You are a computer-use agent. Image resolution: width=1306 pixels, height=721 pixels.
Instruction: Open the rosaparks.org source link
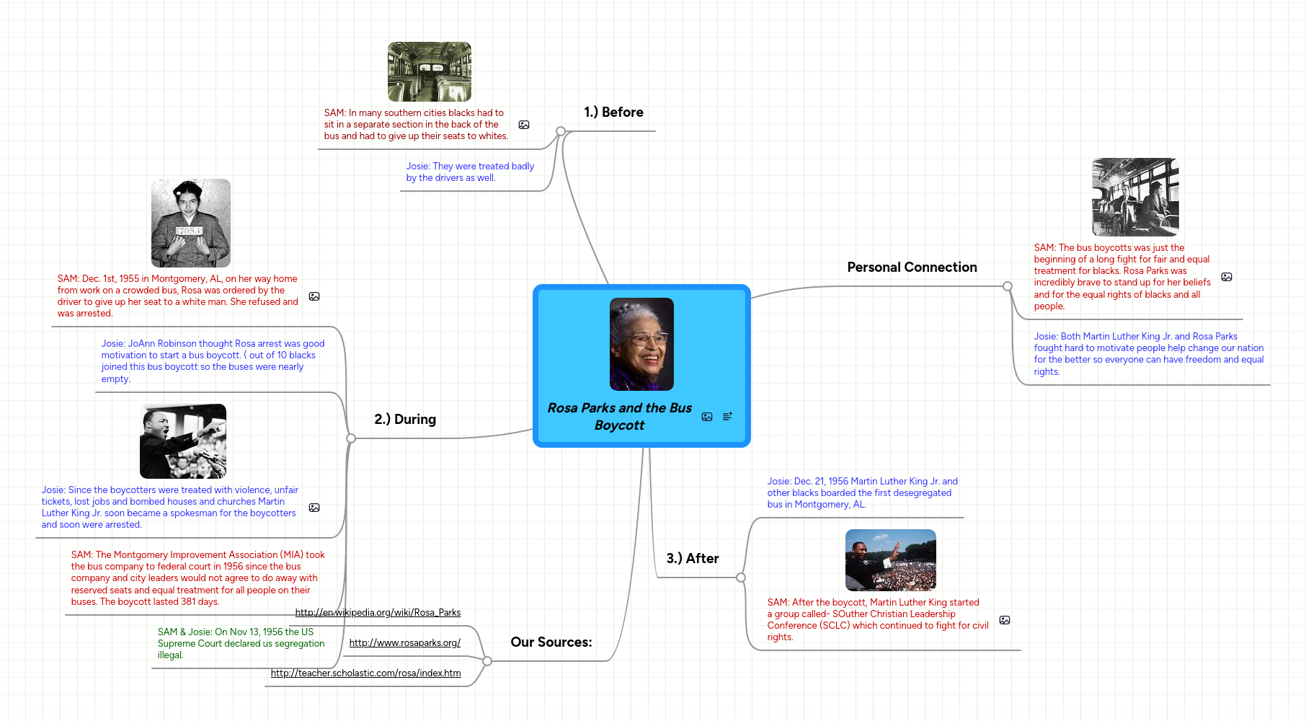click(405, 642)
